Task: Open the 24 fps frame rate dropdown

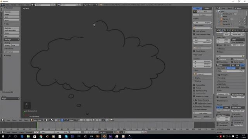Action: [x=238, y=40]
